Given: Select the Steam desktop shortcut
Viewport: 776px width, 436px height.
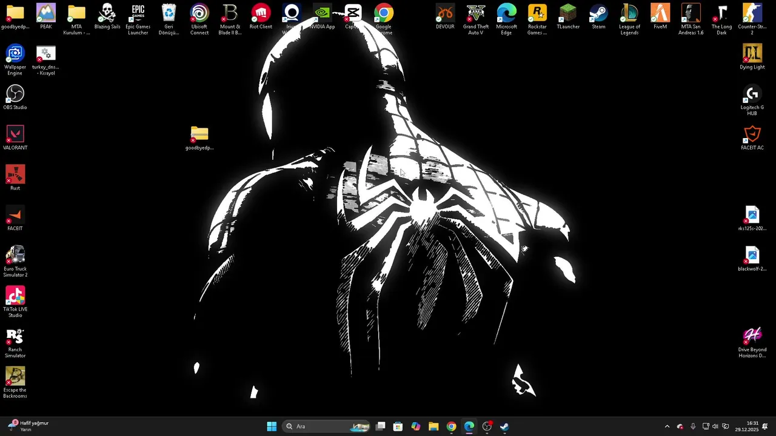Looking at the screenshot, I should click(x=598, y=17).
